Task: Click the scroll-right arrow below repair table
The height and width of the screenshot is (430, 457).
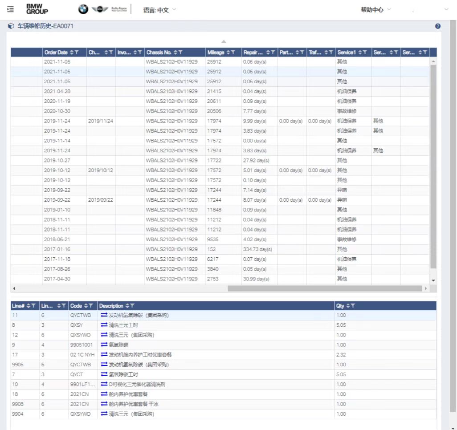Action: point(426,288)
